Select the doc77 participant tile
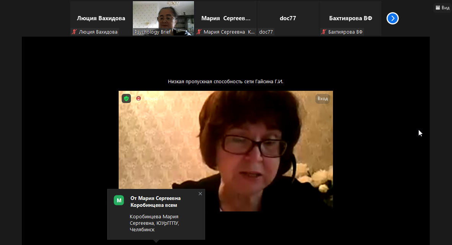This screenshot has width=452, height=245. [x=288, y=18]
